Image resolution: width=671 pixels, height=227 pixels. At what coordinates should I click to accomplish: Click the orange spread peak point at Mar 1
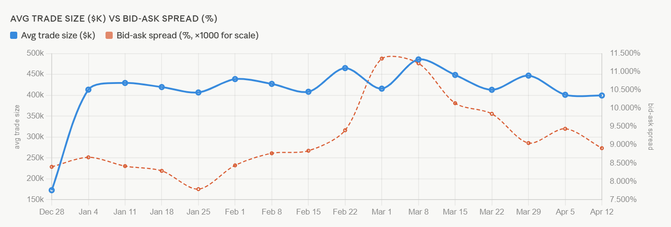pos(382,59)
